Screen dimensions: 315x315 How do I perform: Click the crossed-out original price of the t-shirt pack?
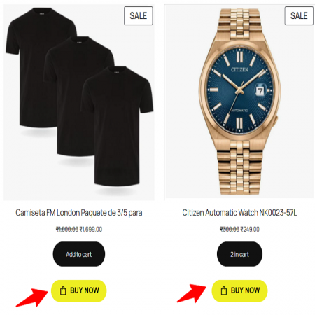[x=67, y=229]
